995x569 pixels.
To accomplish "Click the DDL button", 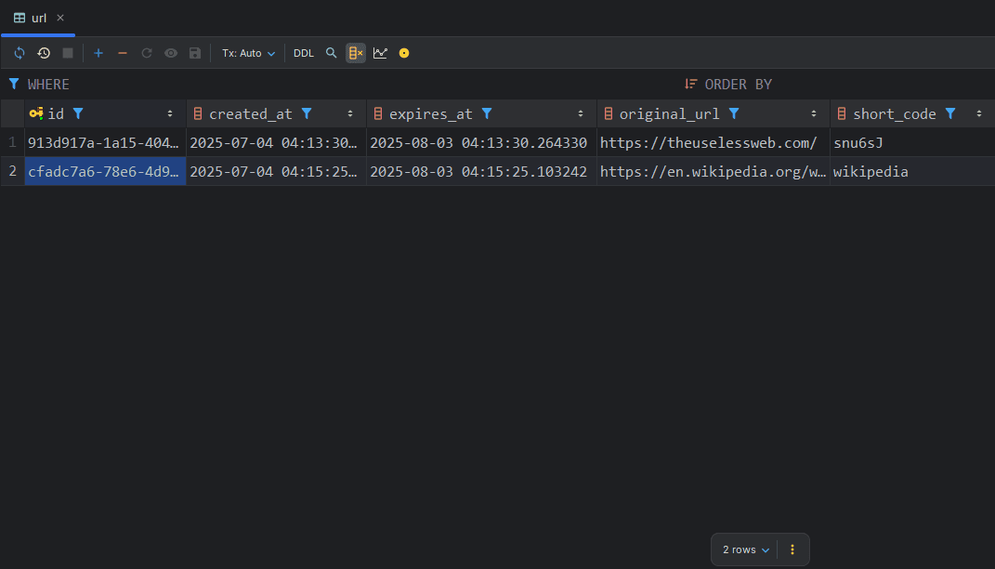I will coord(304,53).
